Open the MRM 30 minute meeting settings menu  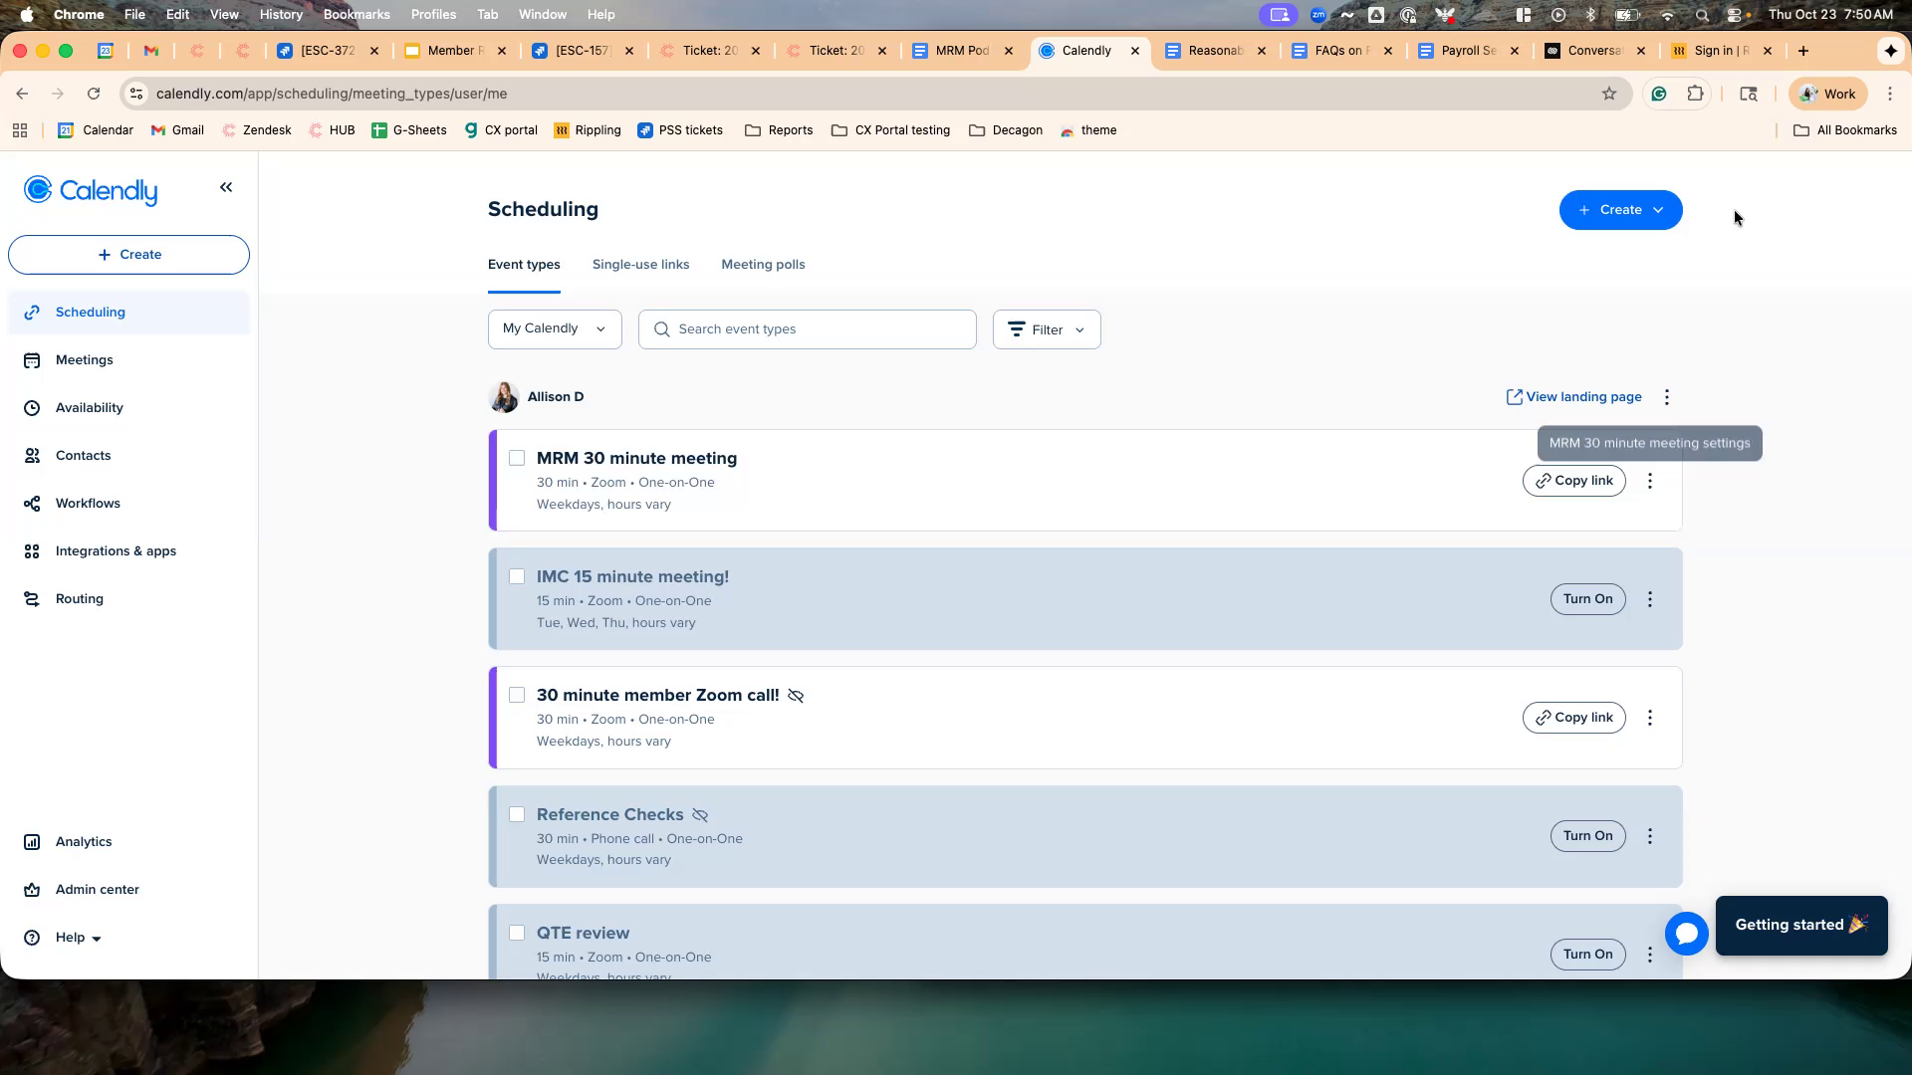[x=1650, y=481]
